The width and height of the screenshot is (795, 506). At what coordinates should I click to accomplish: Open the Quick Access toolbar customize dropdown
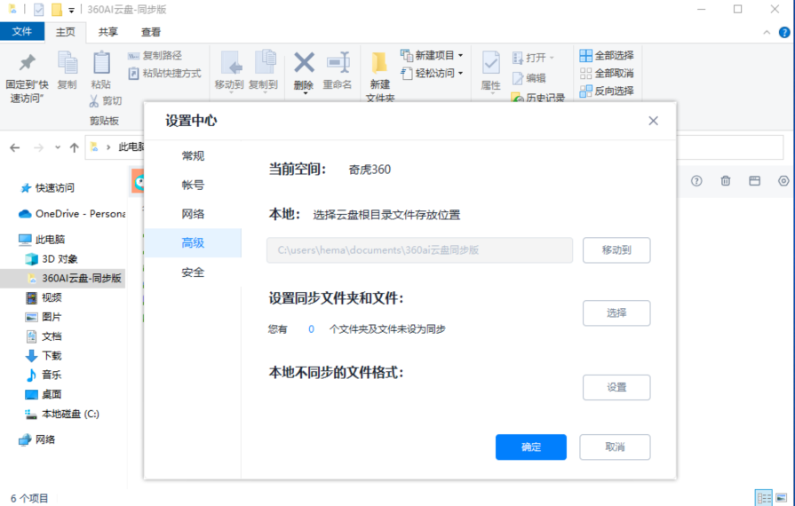71,10
